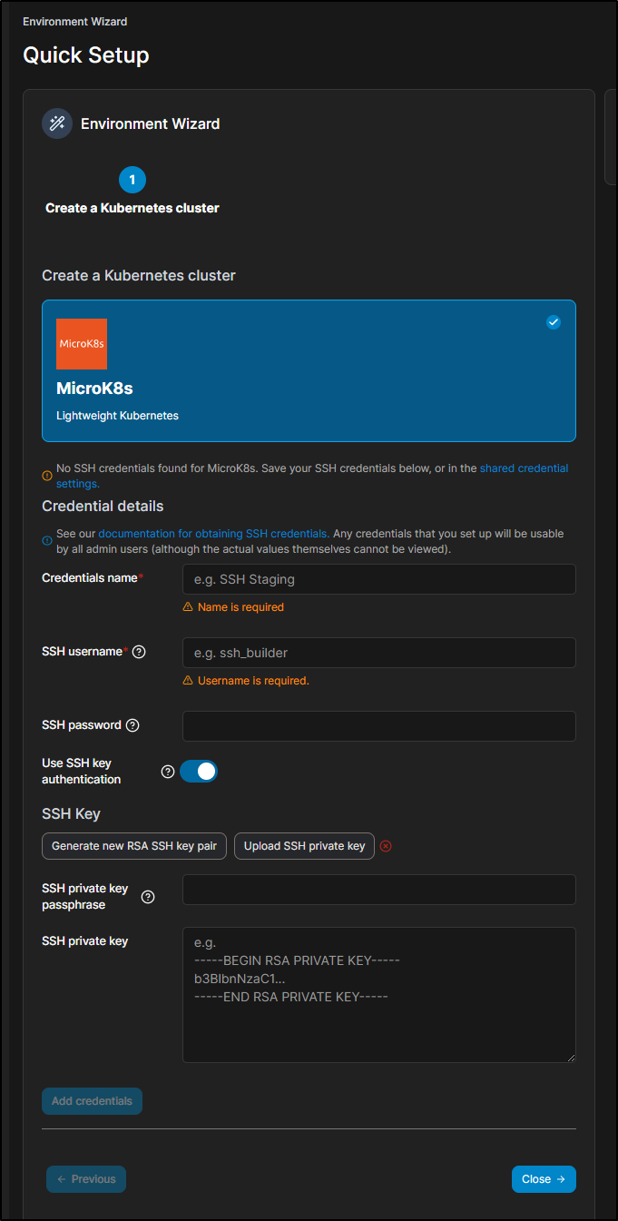618x1221 pixels.
Task: Click the Add credentials button
Action: (92, 1101)
